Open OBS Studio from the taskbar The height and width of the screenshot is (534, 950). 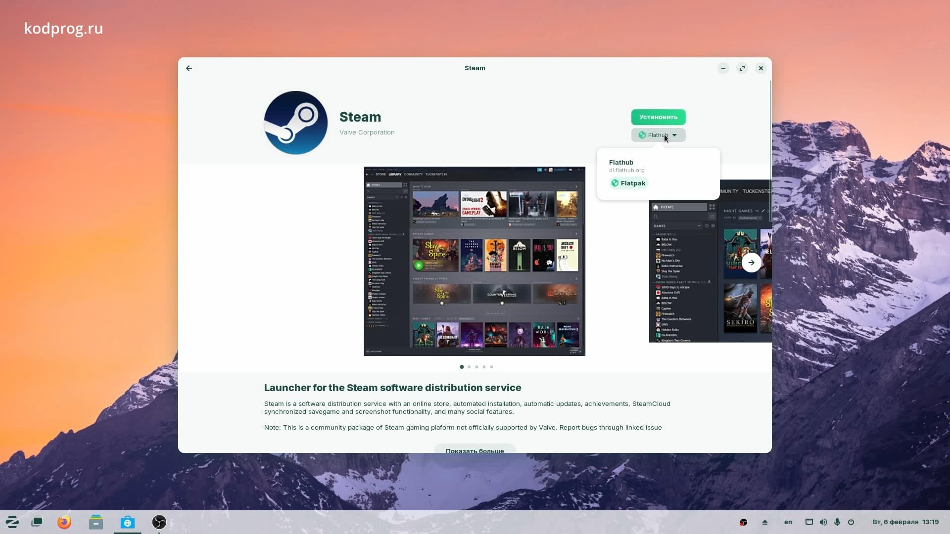(x=159, y=522)
